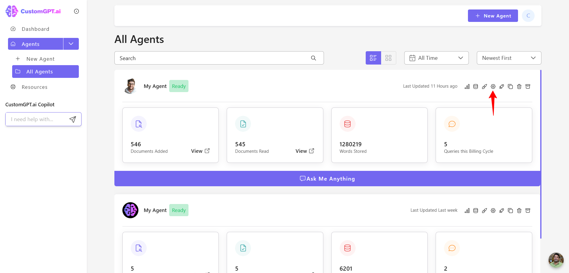This screenshot has height=273, width=569.
Task: Open brush customize icon for 11-hours-ago agent
Action: click(x=484, y=86)
